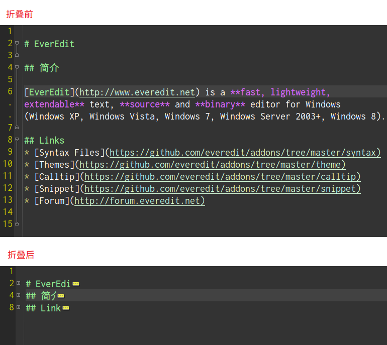Screen dimensions: 387x345
Task: Click line number 13 in the gutter
Action: 8,200
